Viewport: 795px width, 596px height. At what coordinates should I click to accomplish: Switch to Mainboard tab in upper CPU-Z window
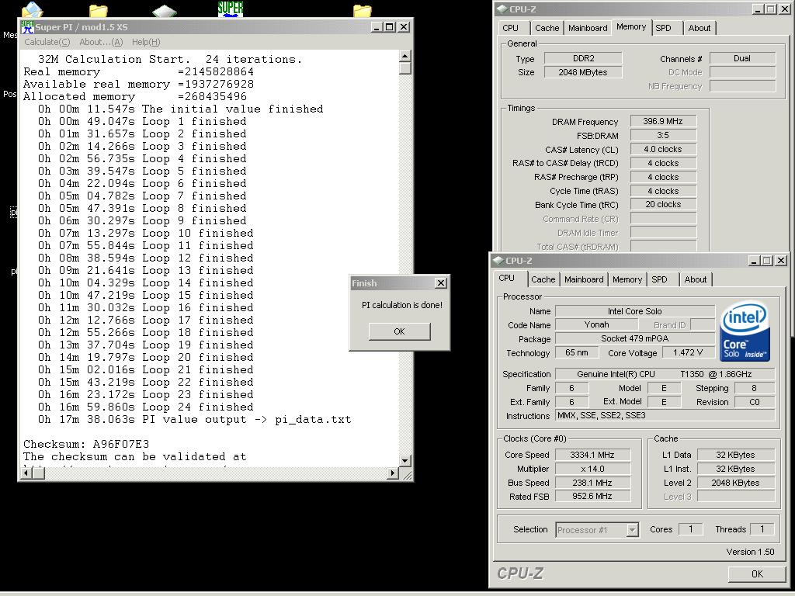[588, 29]
